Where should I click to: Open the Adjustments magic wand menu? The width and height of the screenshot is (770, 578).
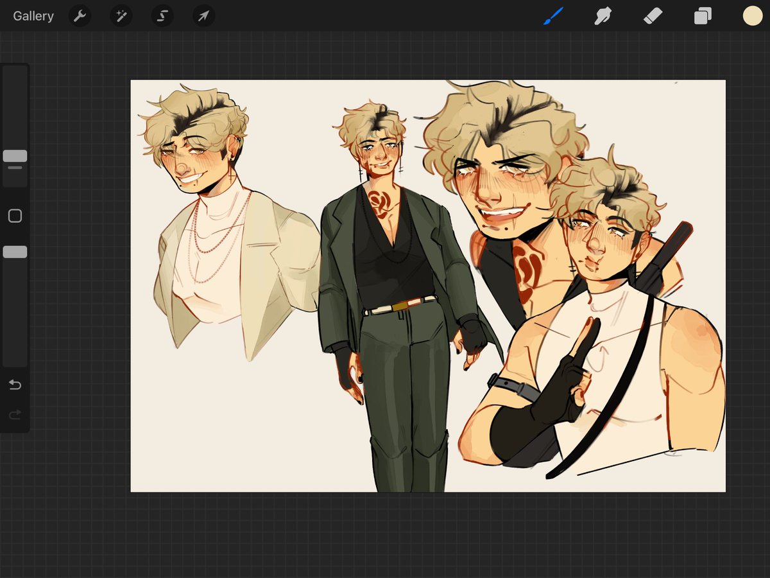(121, 16)
